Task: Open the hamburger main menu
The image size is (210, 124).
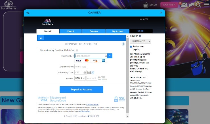Action: 206,5
